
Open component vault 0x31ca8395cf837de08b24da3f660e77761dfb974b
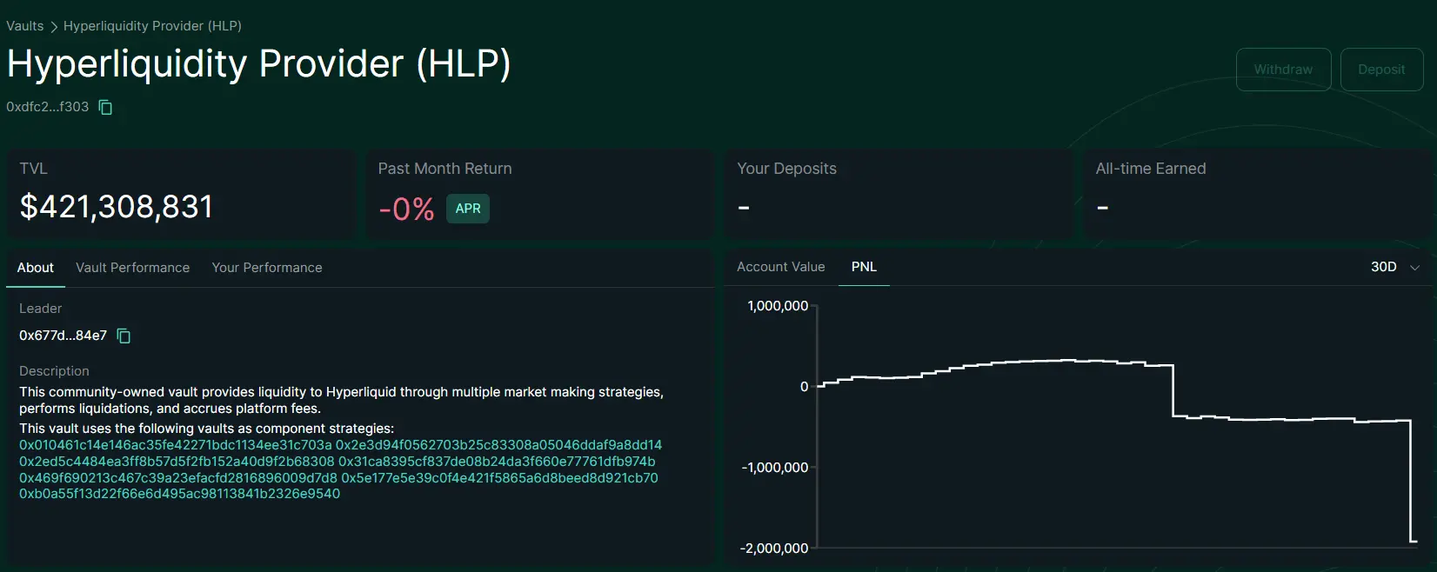[497, 462]
